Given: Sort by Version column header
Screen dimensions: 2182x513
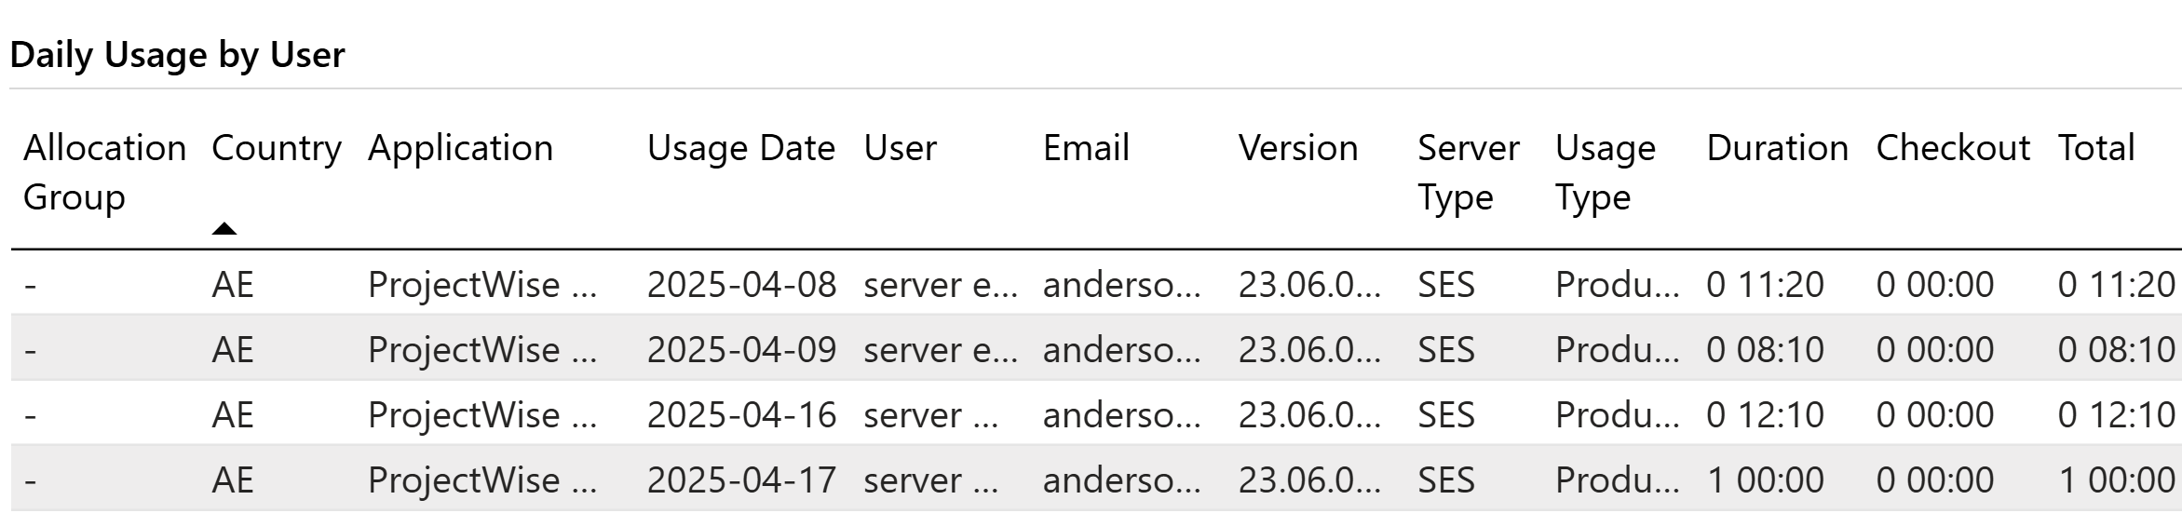Looking at the screenshot, I should (x=1297, y=149).
